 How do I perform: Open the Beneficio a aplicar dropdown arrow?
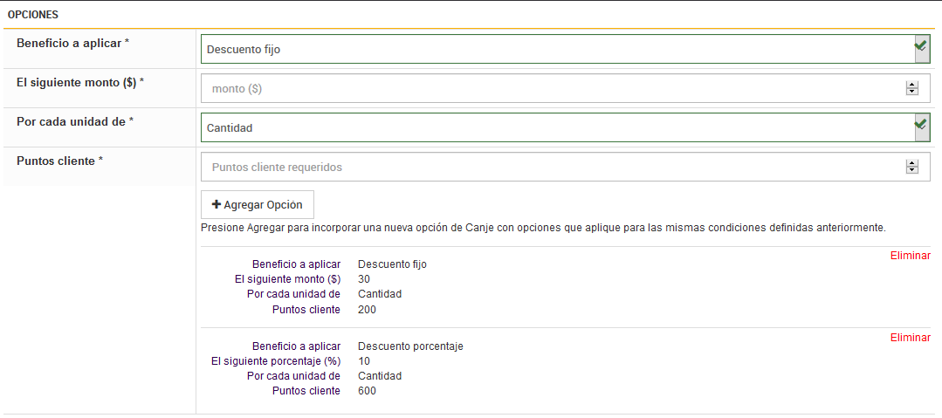921,49
